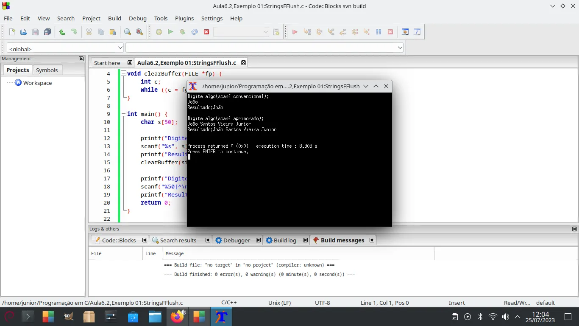Viewport: 579px width, 326px height.
Task: Collapse the main function fold marker
Action: 123,114
